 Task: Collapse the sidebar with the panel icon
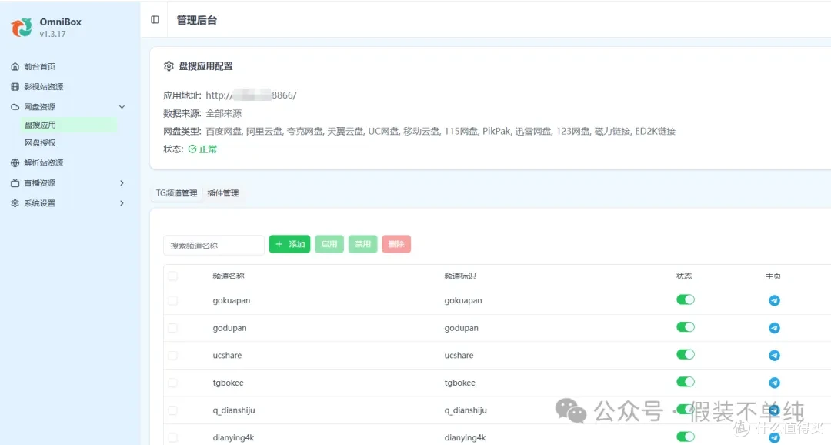tap(155, 19)
